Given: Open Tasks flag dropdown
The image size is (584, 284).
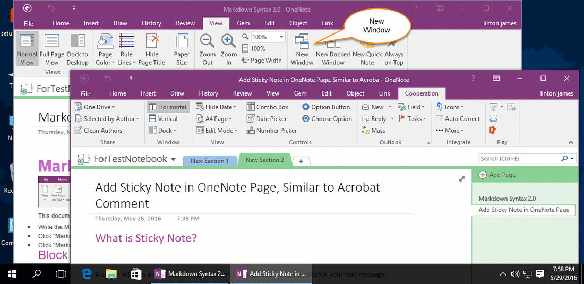Looking at the screenshot, I should click(x=412, y=119).
